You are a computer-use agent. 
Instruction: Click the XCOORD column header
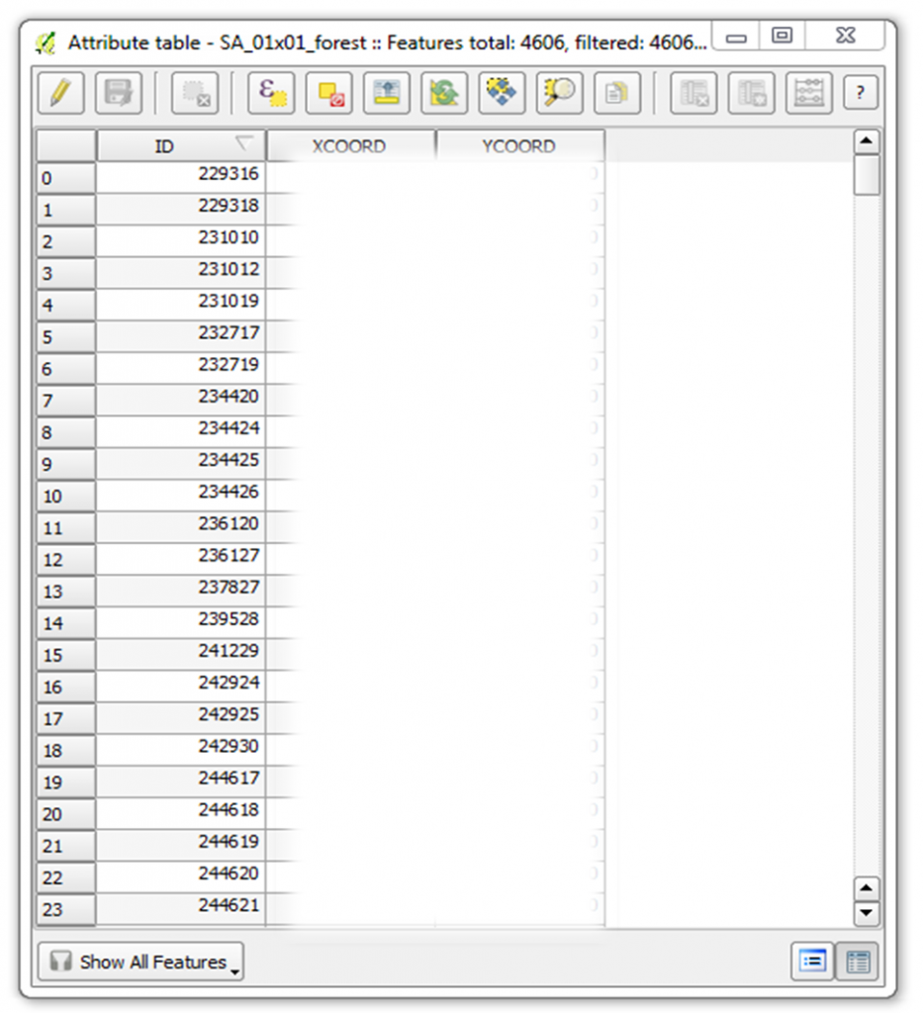(x=350, y=146)
